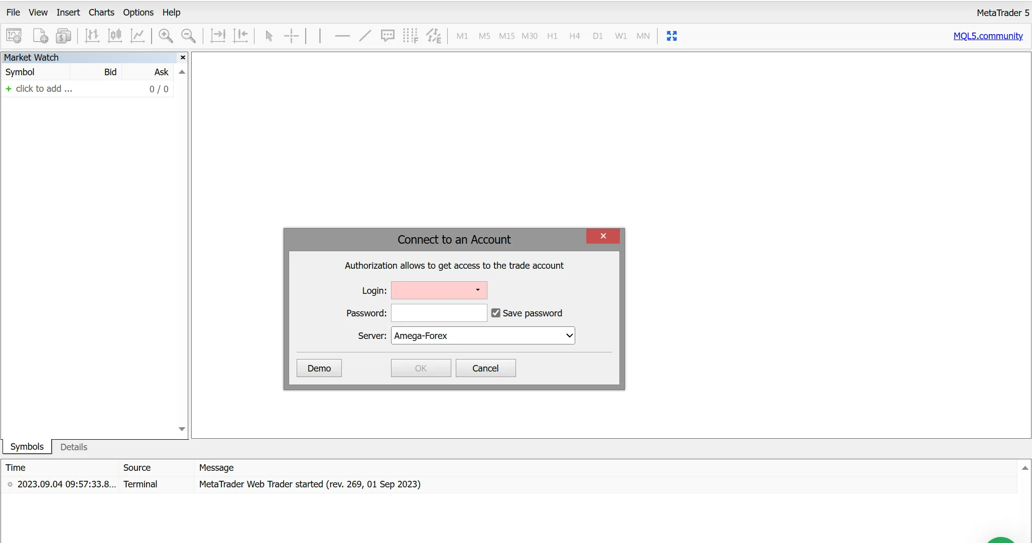Set timeframe to W1

coord(621,36)
